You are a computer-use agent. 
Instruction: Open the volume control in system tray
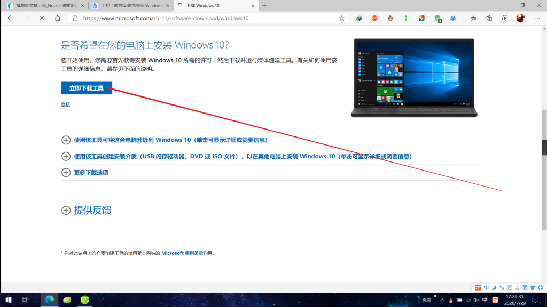point(476,300)
